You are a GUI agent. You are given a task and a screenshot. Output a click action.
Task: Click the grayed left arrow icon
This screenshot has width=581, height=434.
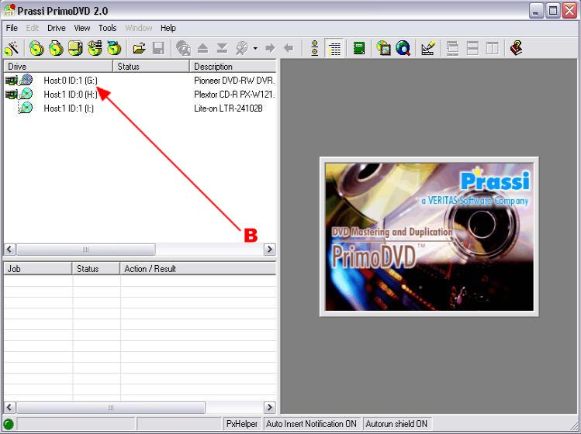(x=289, y=48)
